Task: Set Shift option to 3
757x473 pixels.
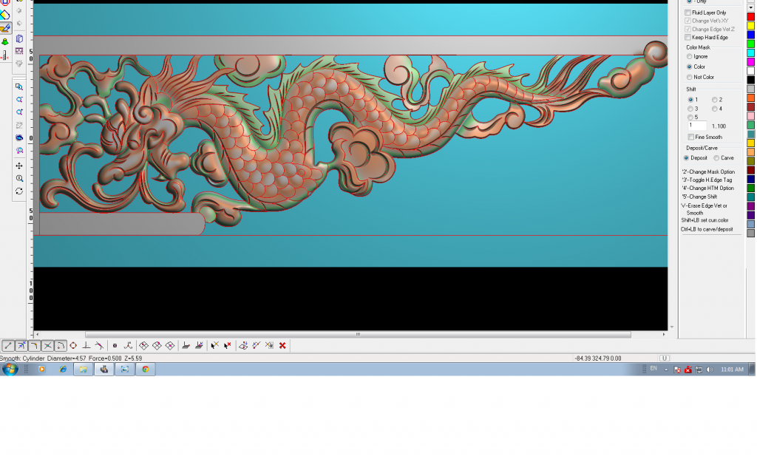Action: (x=690, y=109)
